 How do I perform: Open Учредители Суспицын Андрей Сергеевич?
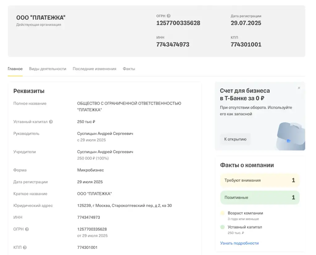click(105, 152)
